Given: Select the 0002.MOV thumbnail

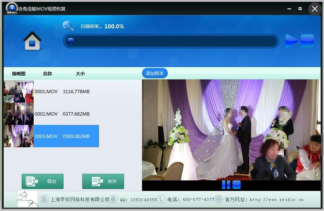Looking at the screenshot, I should (19, 114).
